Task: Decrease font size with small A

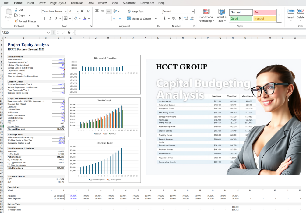Action: coord(88,11)
